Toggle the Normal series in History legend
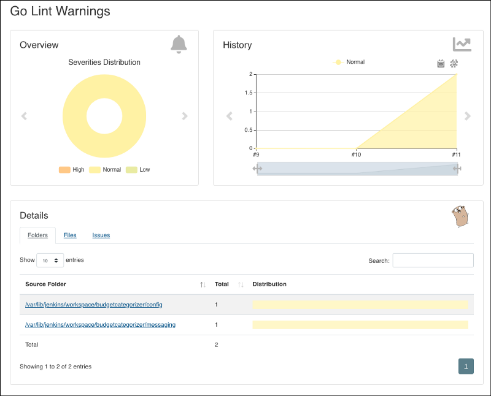The width and height of the screenshot is (491, 396). coord(349,62)
